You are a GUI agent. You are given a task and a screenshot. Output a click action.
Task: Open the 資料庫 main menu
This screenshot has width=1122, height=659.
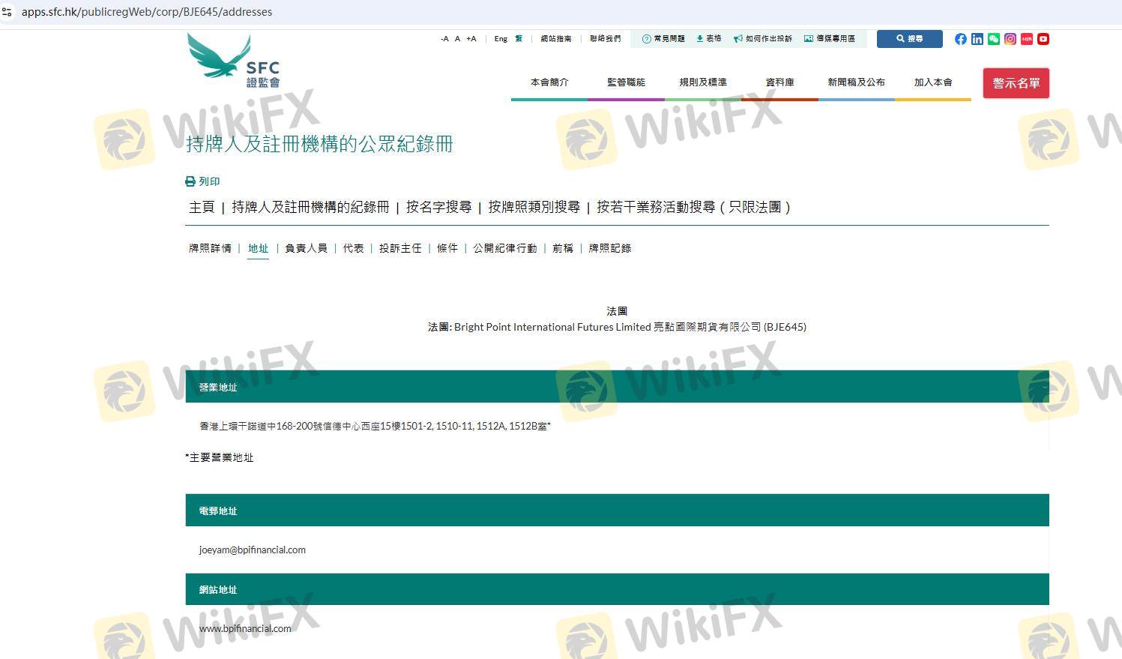tap(779, 82)
